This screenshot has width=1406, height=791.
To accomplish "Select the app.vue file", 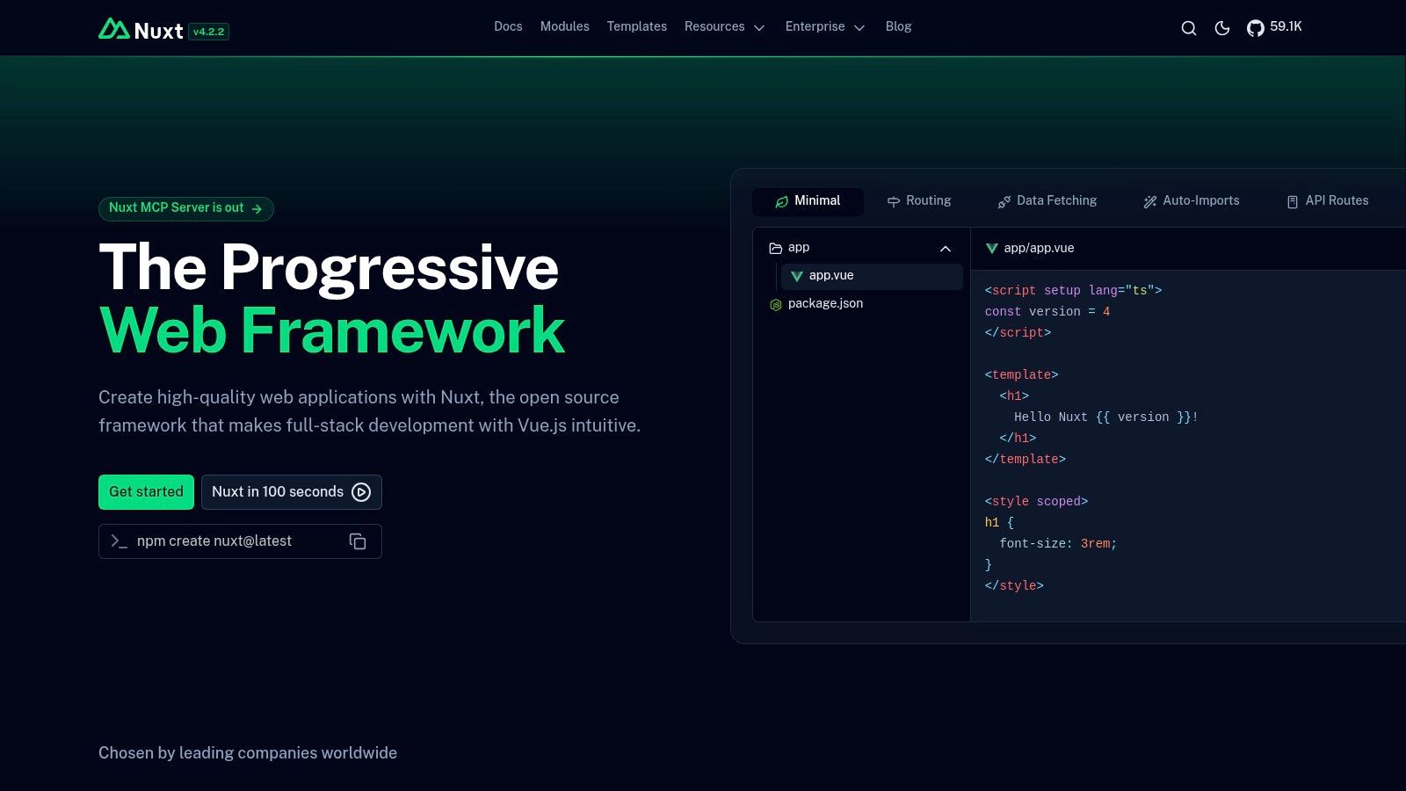I will point(872,276).
